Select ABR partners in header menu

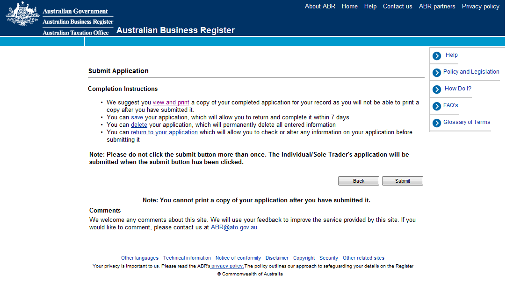click(437, 7)
